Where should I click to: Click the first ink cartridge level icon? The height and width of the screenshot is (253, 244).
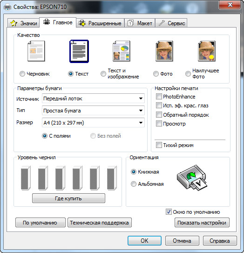[x=26, y=178]
